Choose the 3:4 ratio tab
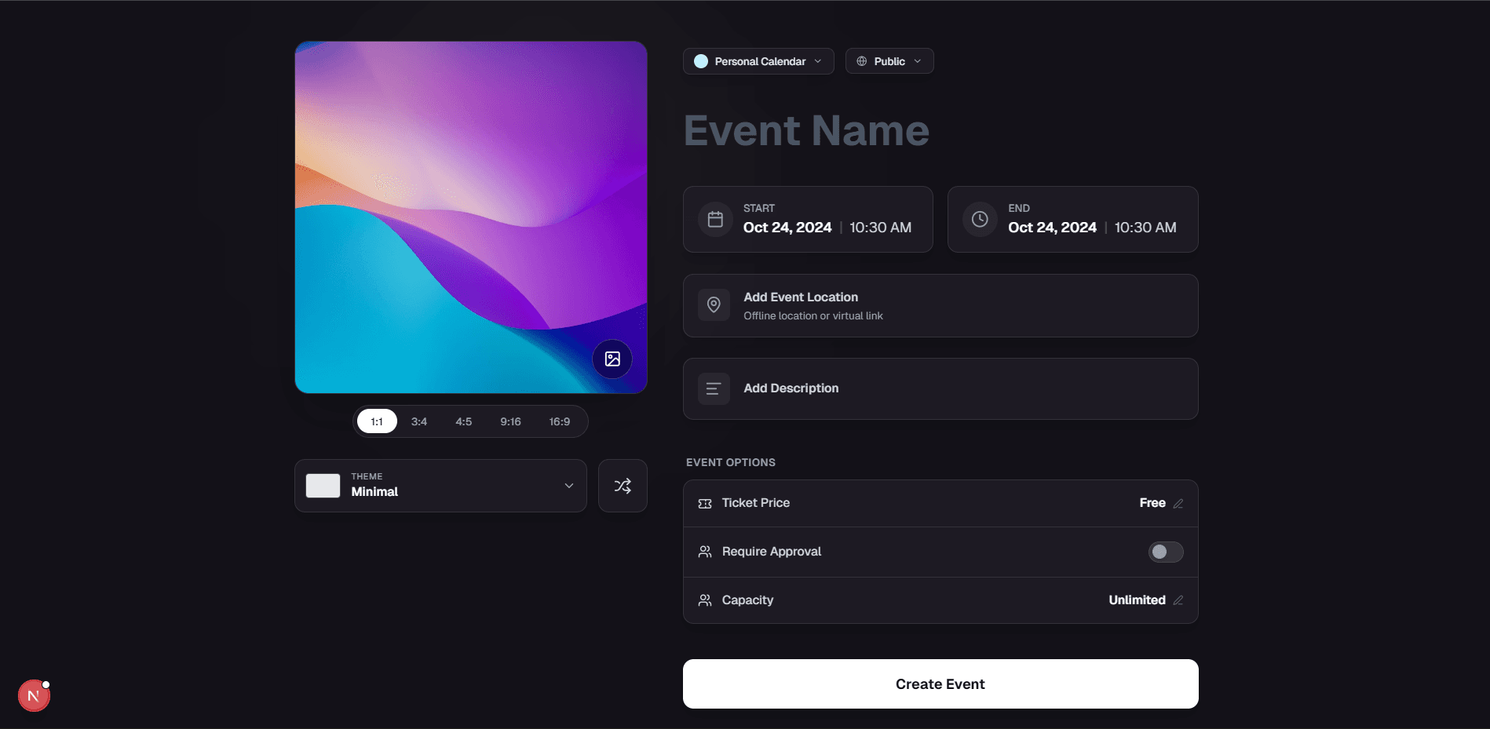Viewport: 1490px width, 729px height. point(419,421)
